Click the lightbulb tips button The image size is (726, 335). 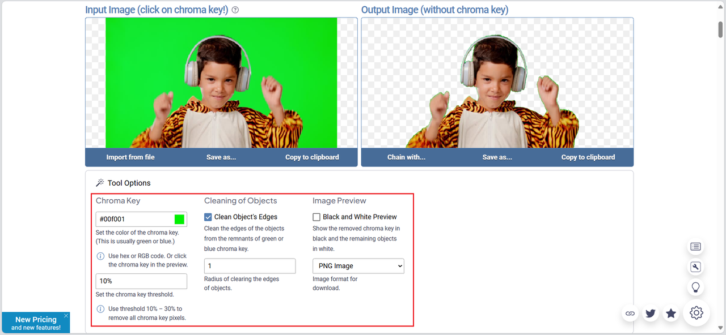pos(696,287)
